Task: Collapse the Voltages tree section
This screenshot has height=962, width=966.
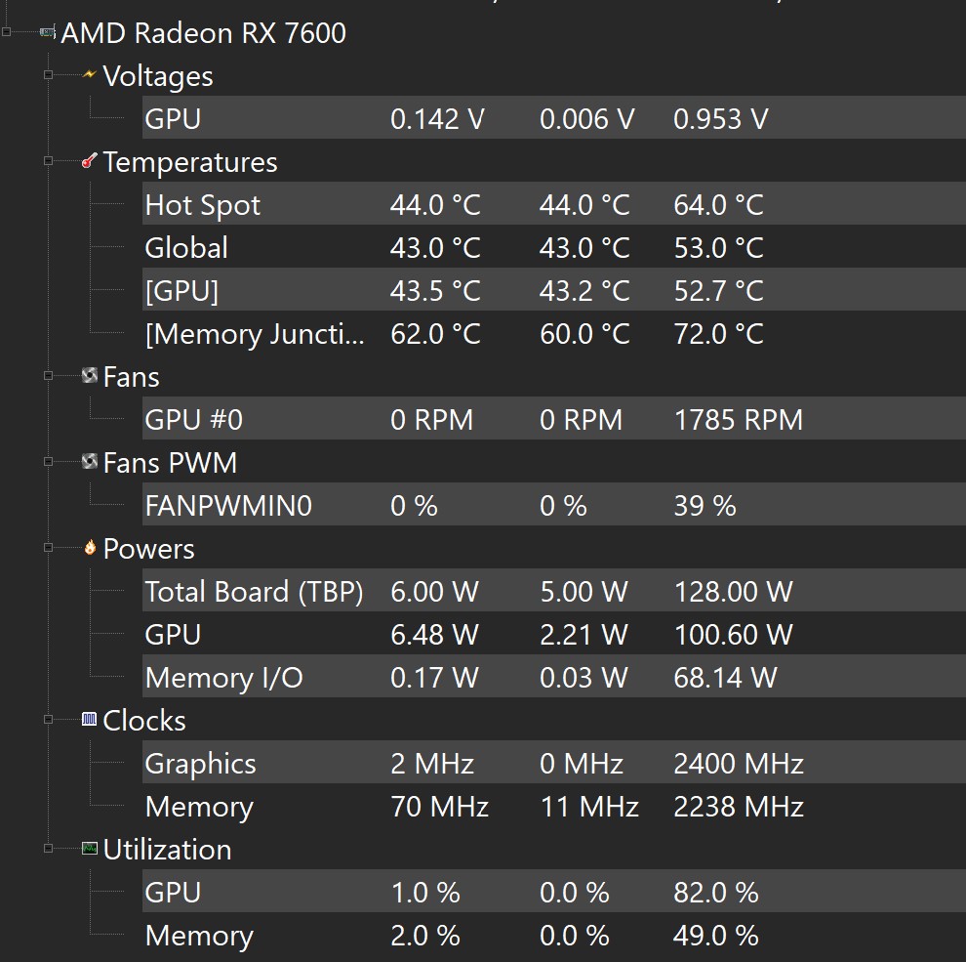Action: point(48,75)
